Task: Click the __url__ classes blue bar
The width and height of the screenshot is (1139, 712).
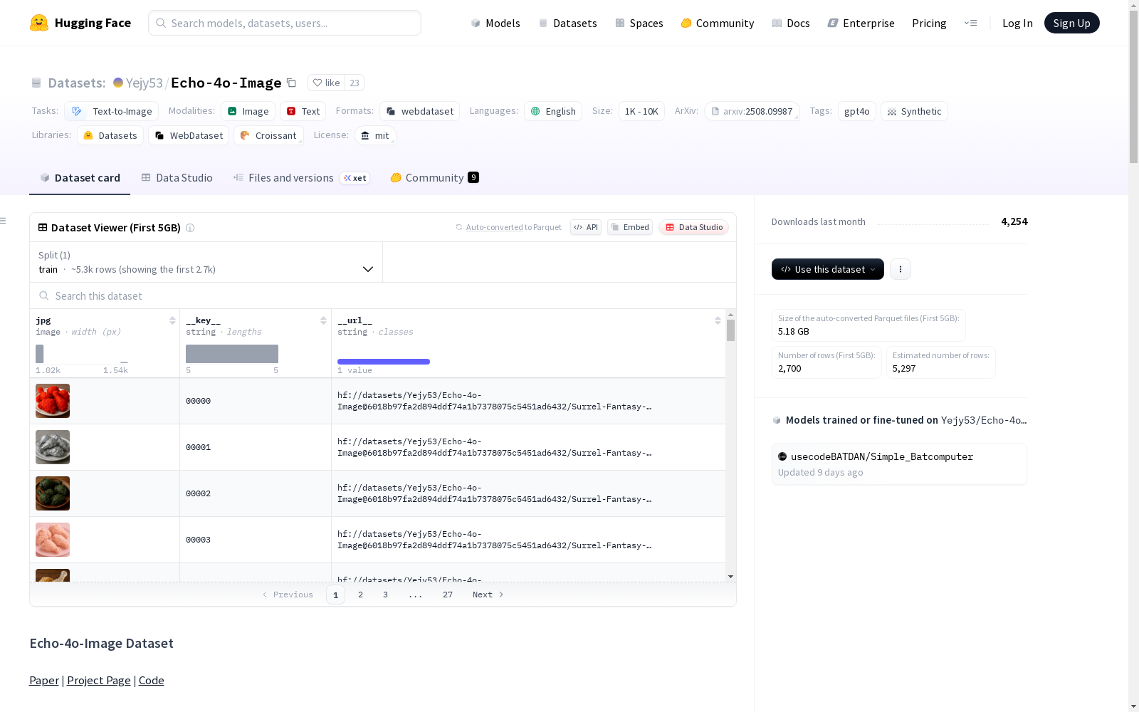Action: (384, 362)
